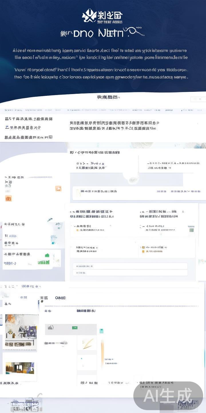The image size is (206, 413).
Task: Click the white logo in the blue header
Action: (x=102, y=16)
